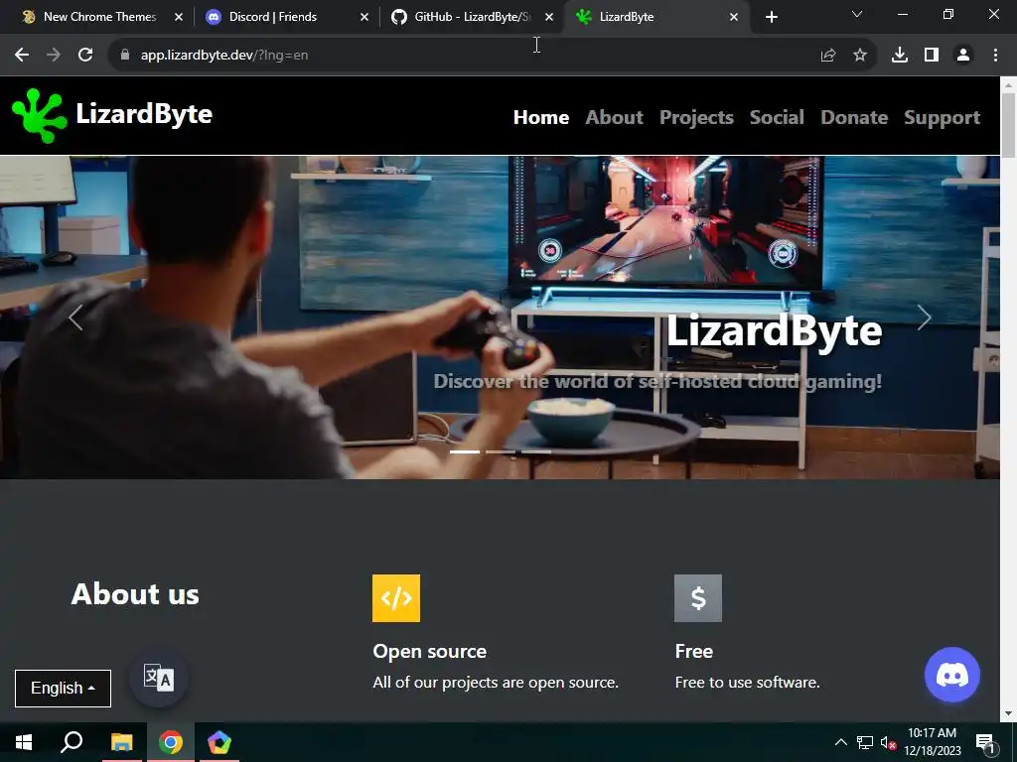Show hidden system tray icons
This screenshot has height=762, width=1017.
[x=840, y=742]
